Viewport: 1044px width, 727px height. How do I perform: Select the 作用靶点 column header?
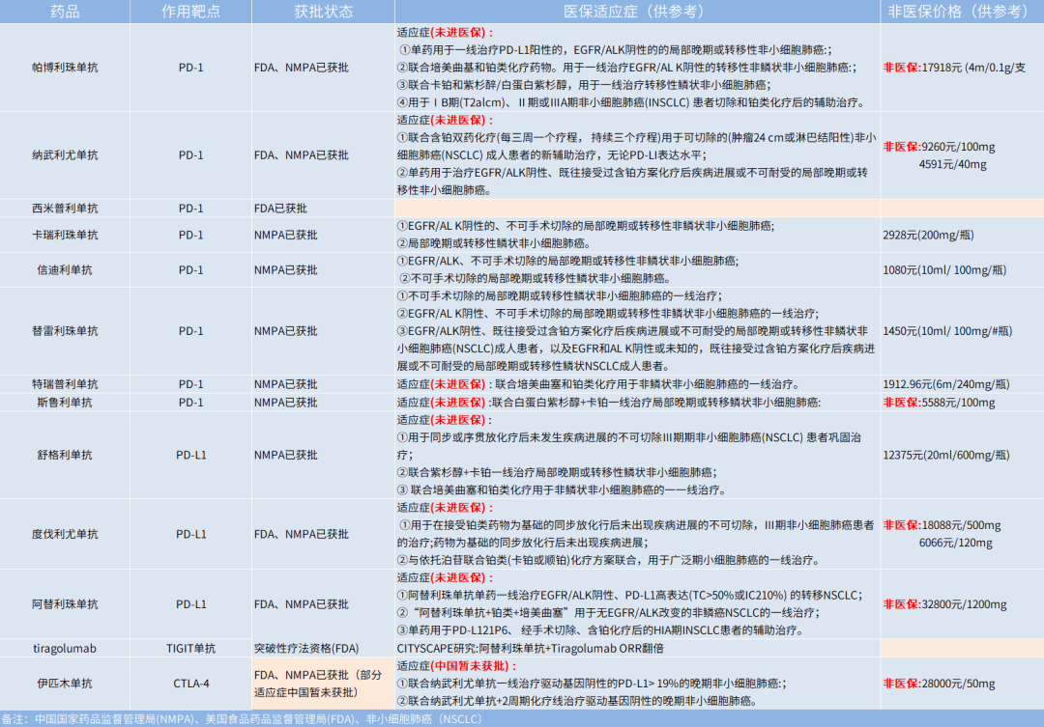pos(191,12)
